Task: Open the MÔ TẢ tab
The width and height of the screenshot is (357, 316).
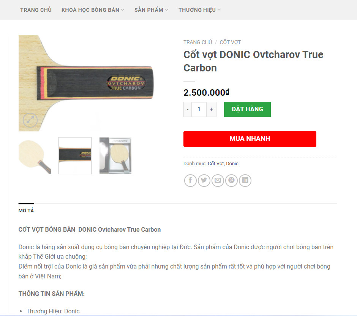Action: coord(26,210)
